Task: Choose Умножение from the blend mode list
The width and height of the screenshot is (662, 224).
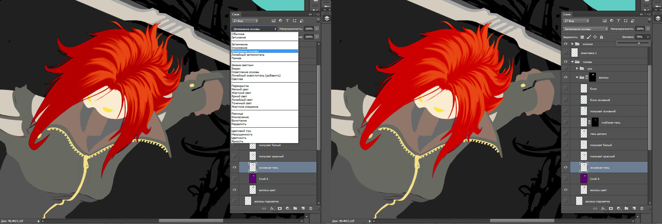Action: 240,48
